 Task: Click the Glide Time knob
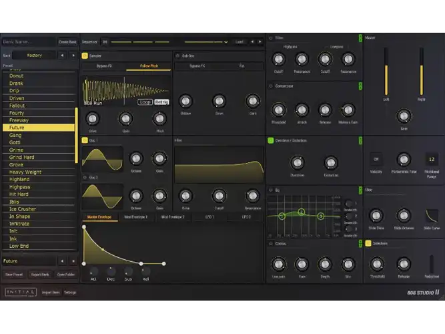click(376, 216)
